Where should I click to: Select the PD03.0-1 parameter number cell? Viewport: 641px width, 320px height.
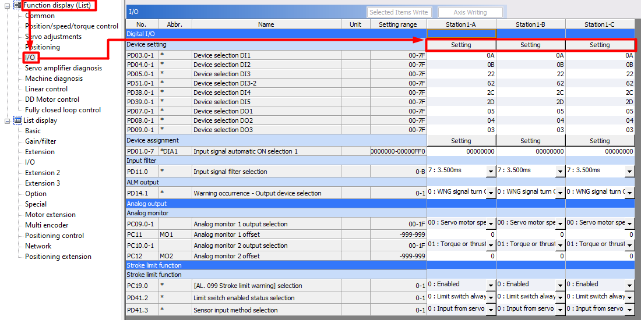pos(142,55)
